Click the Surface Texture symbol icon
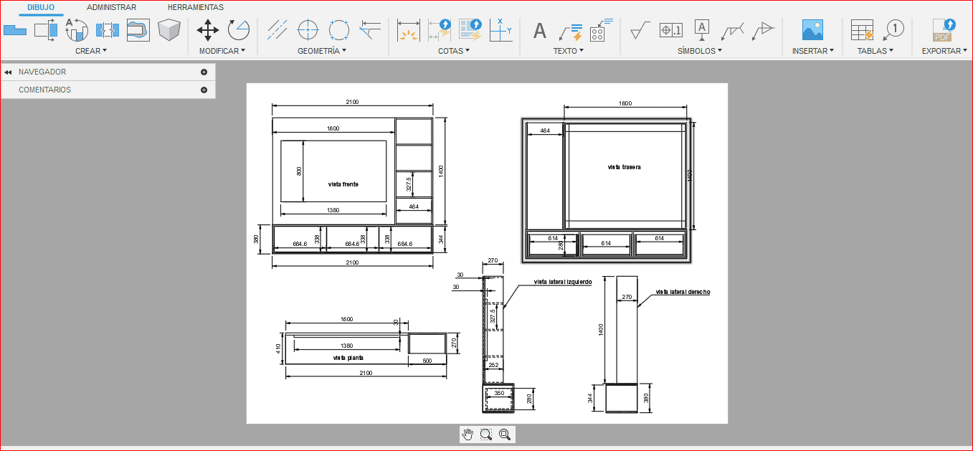 (640, 29)
